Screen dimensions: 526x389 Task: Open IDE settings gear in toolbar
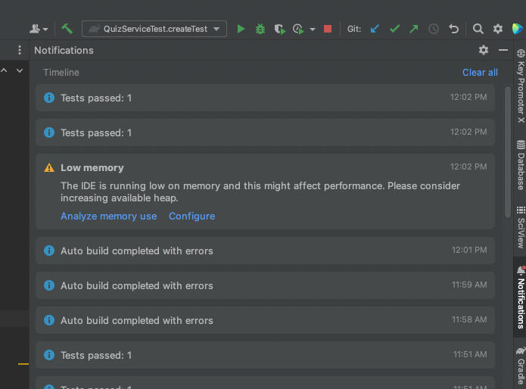point(498,29)
